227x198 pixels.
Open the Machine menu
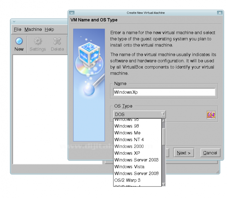(x=33, y=29)
